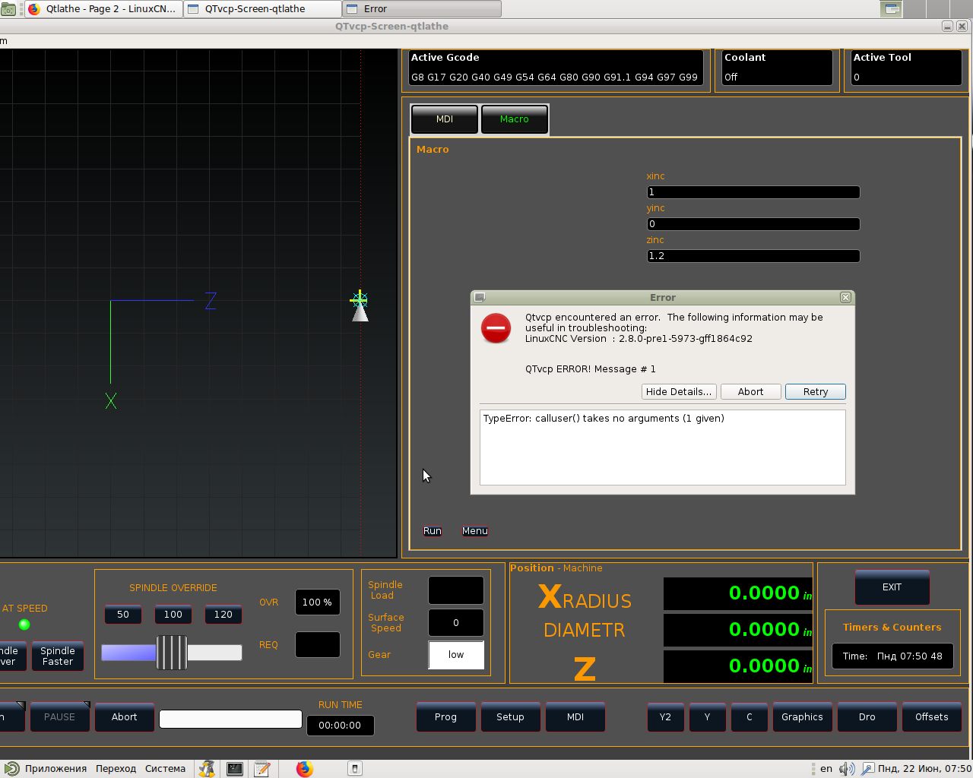973x778 pixels.
Task: Open Firefox from the bottom panel
Action: point(304,769)
